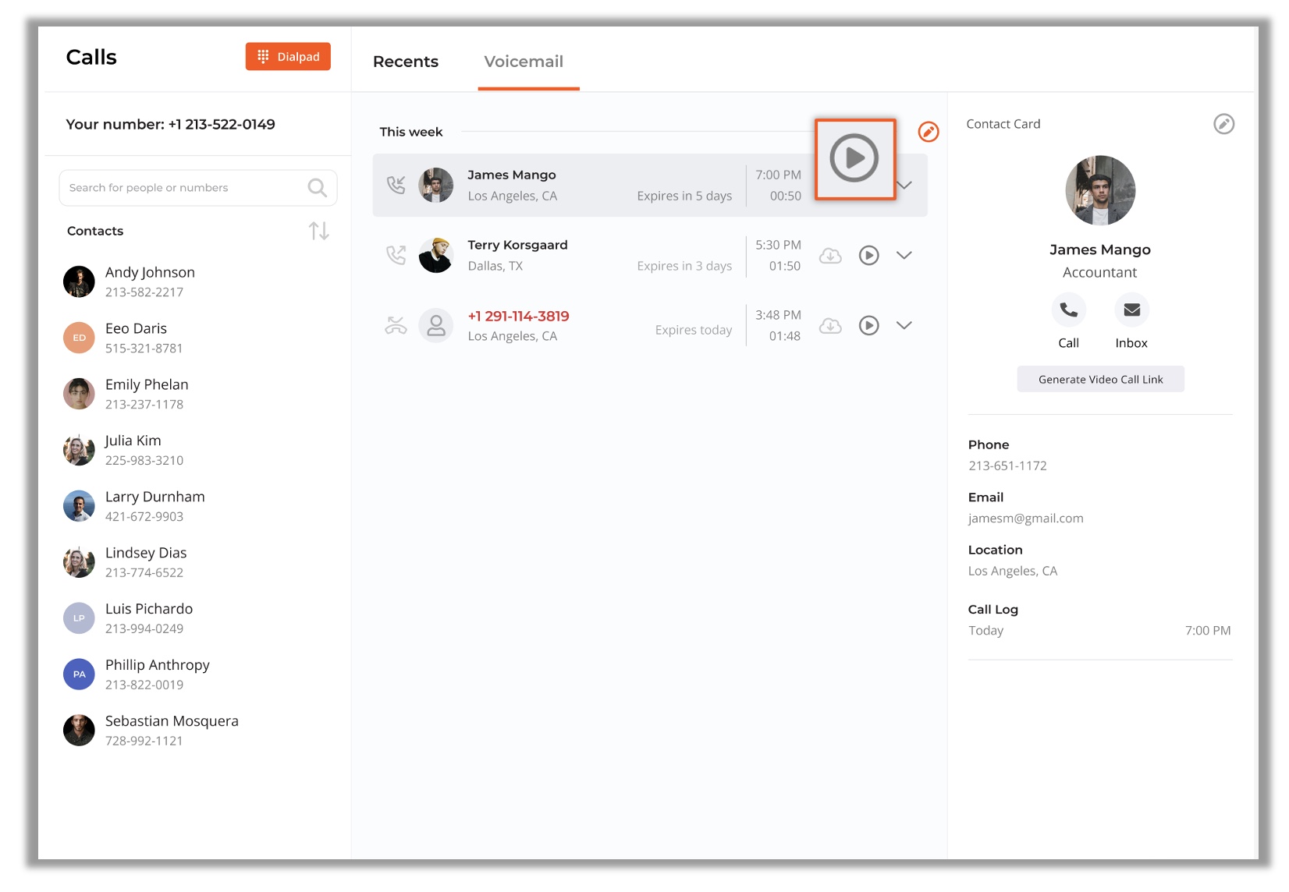This screenshot has width=1289, height=892.
Task: Expand Terry Korsgaard voicemail chevron
Action: coord(904,256)
